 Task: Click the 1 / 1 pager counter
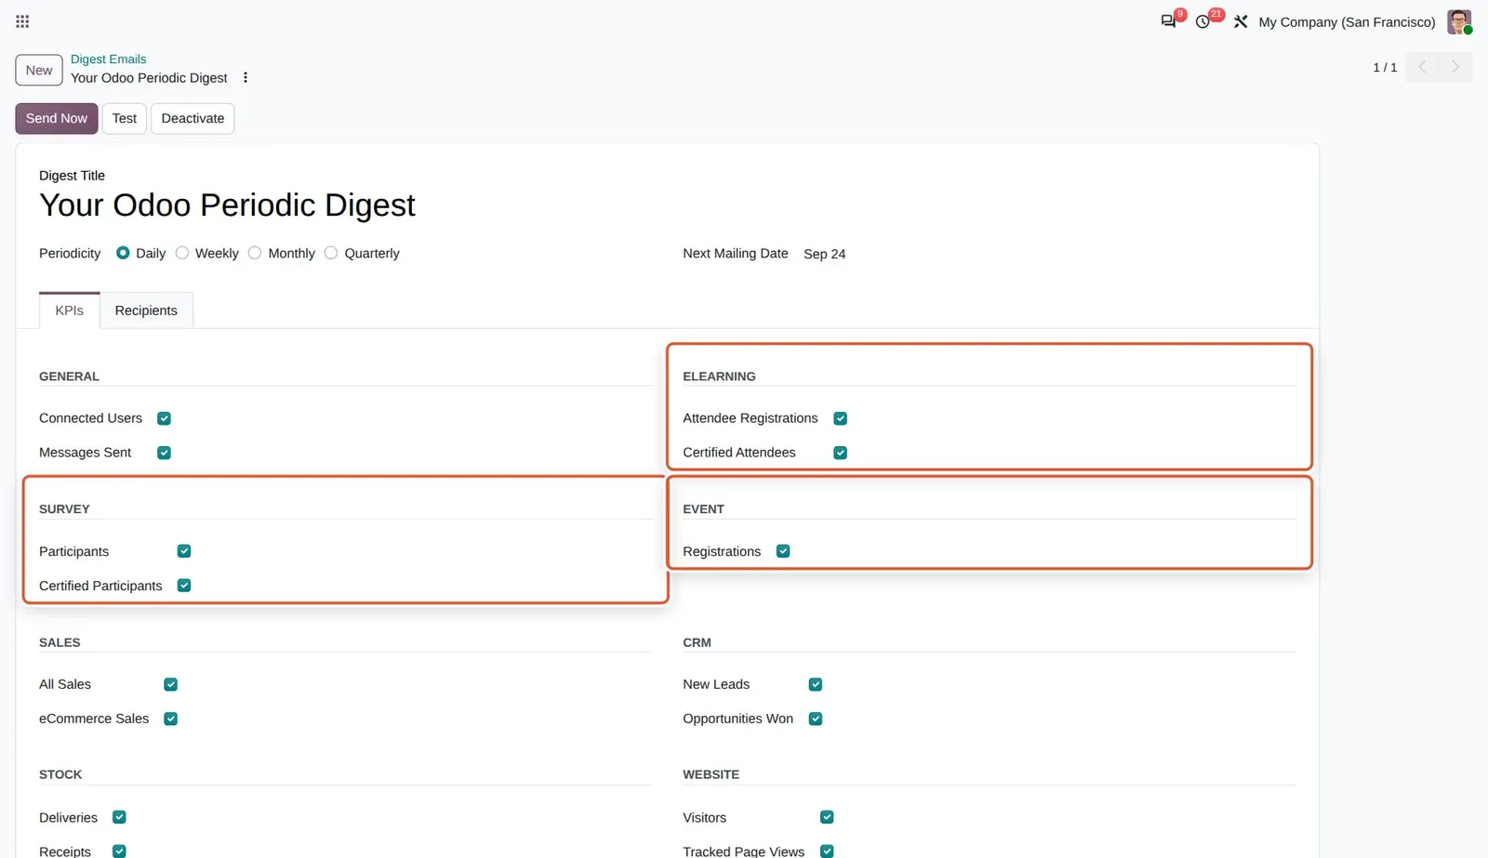[1385, 68]
